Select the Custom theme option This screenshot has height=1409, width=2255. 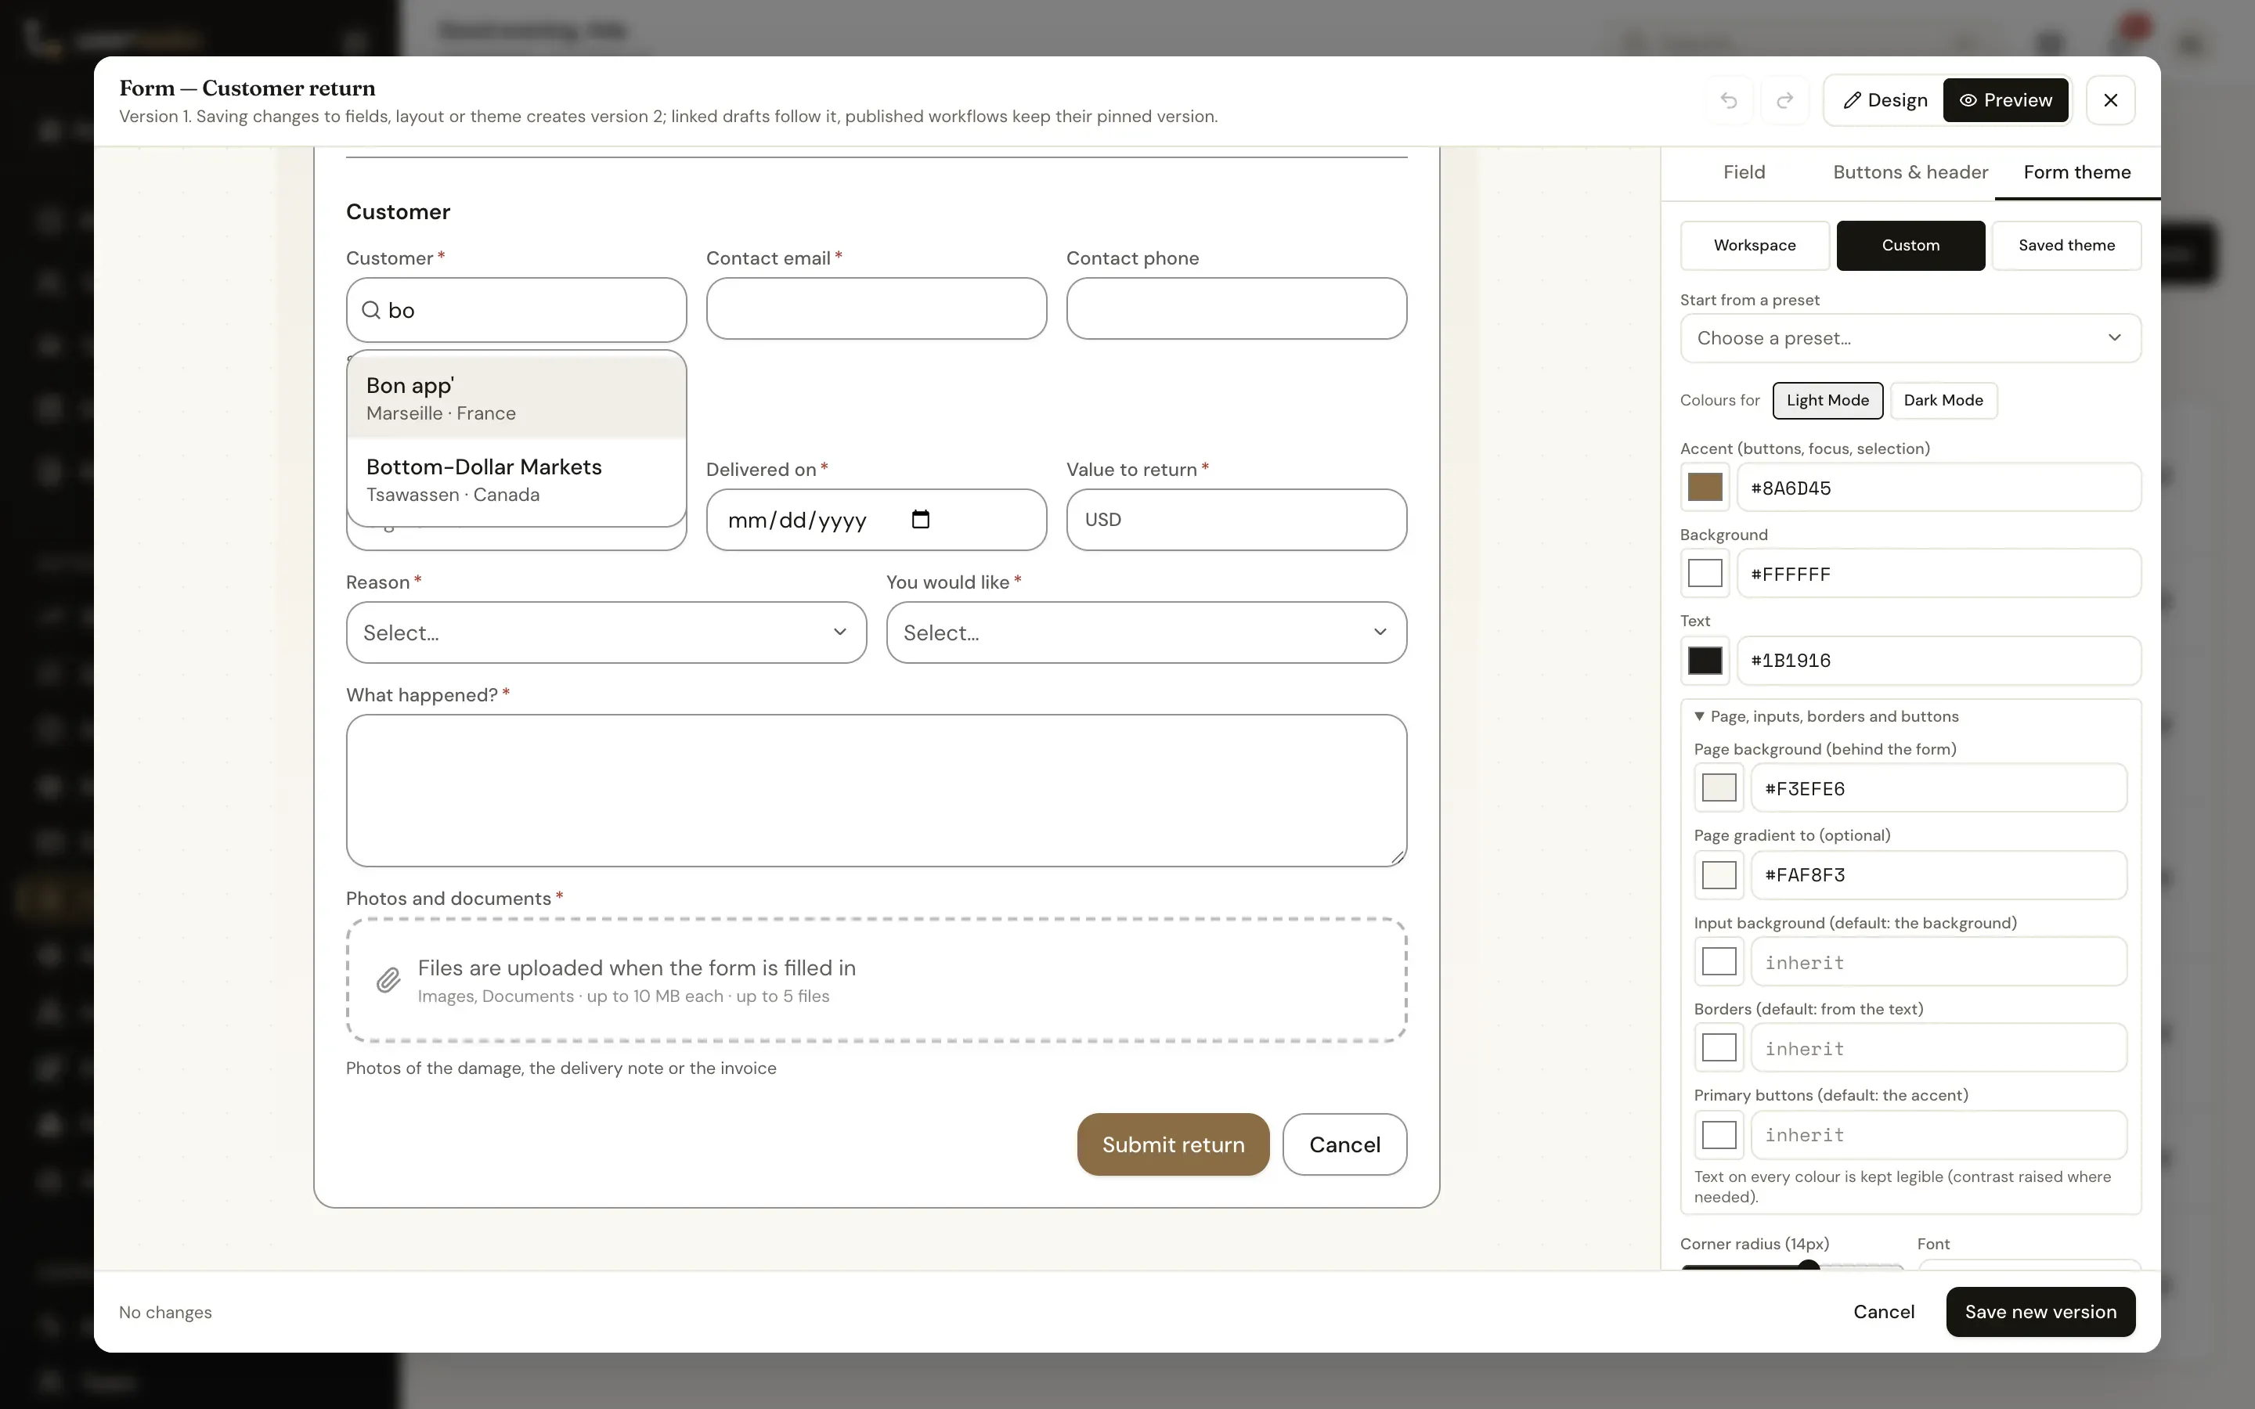coord(1910,245)
